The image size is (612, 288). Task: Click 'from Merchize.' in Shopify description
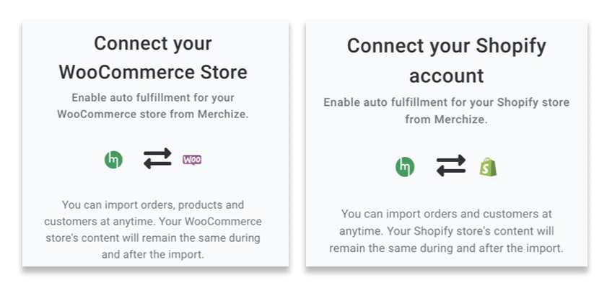447,119
